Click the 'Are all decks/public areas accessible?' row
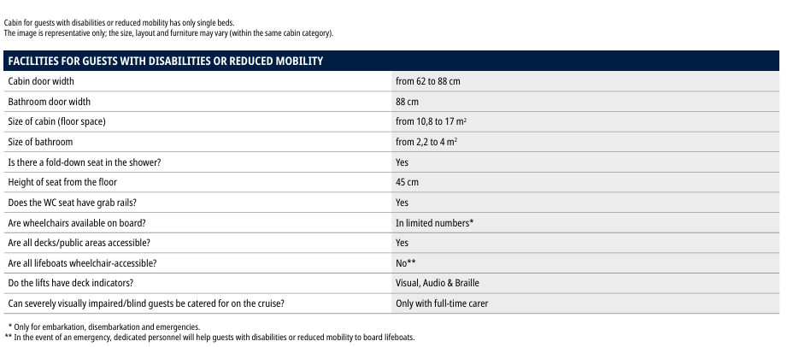805x347 pixels. pyautogui.click(x=79, y=243)
